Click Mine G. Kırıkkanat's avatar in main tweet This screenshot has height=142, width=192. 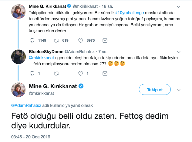18,89
